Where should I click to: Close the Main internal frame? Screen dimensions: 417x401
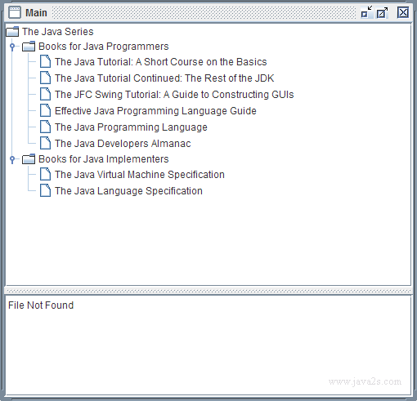coord(403,12)
